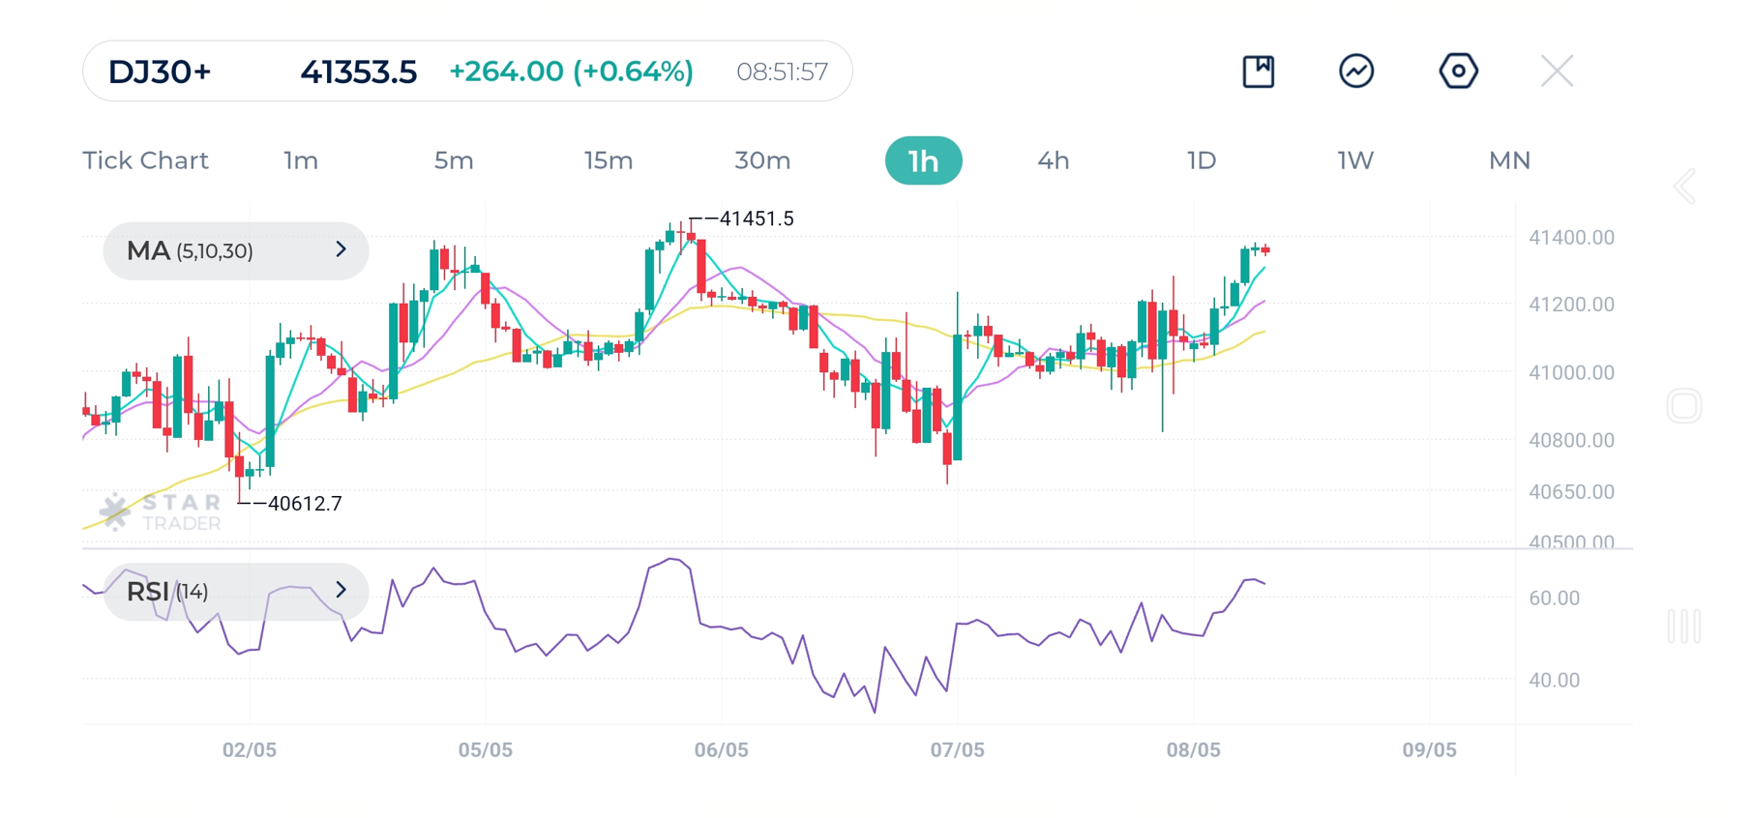The image size is (1754, 818).
Task: Expand the RSI (14) indicator chevron
Action: [341, 591]
